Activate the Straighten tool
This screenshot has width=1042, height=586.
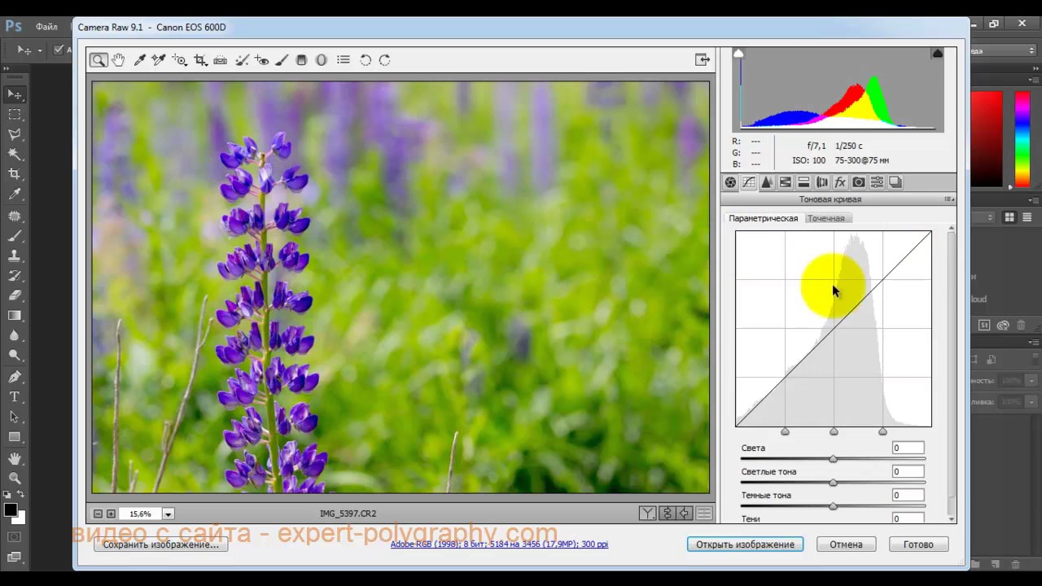click(x=221, y=59)
